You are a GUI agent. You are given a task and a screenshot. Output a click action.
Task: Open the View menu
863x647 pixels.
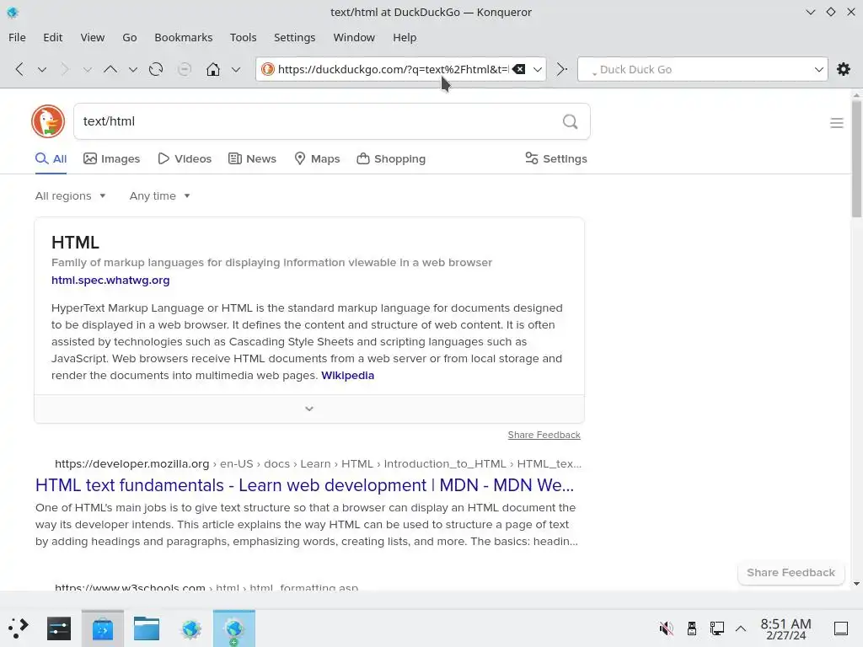point(93,37)
